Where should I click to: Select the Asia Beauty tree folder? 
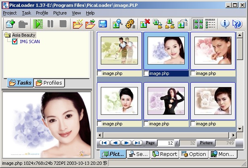23,35
